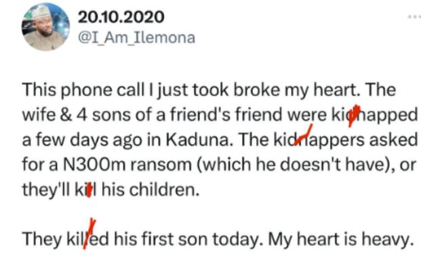
Task: Click the N300m ransom amount text
Action: coord(94,164)
